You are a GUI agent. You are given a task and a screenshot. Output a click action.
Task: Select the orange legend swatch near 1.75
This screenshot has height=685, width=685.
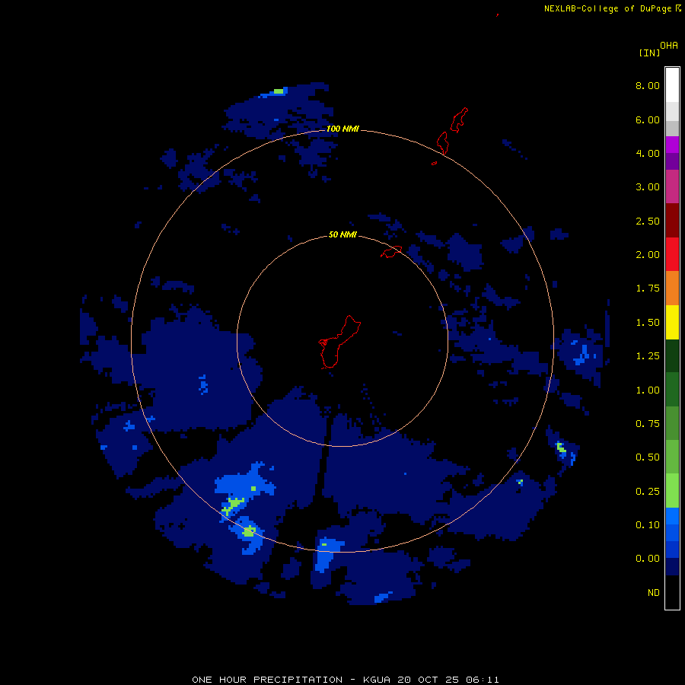[x=672, y=288]
